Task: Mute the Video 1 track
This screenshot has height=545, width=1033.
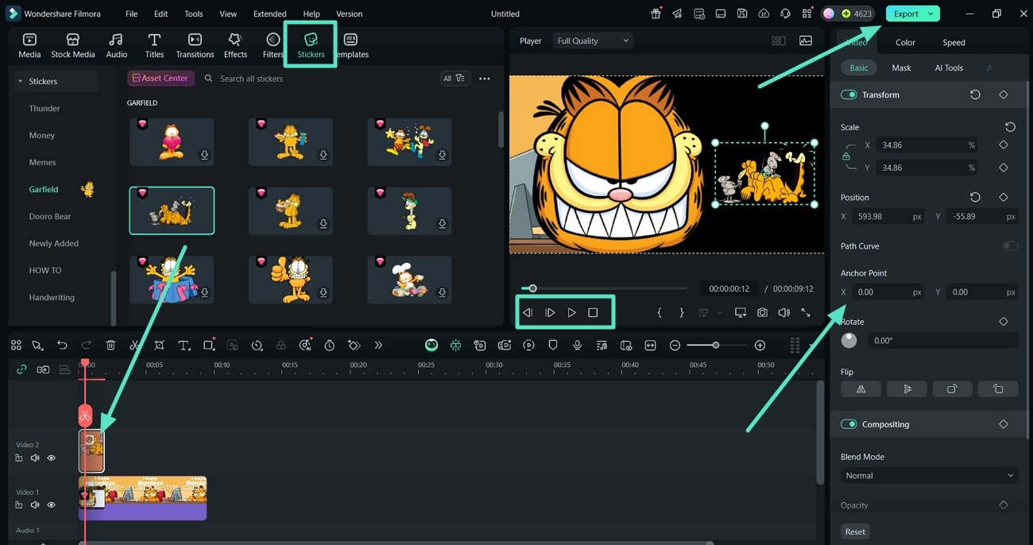Action: point(35,505)
